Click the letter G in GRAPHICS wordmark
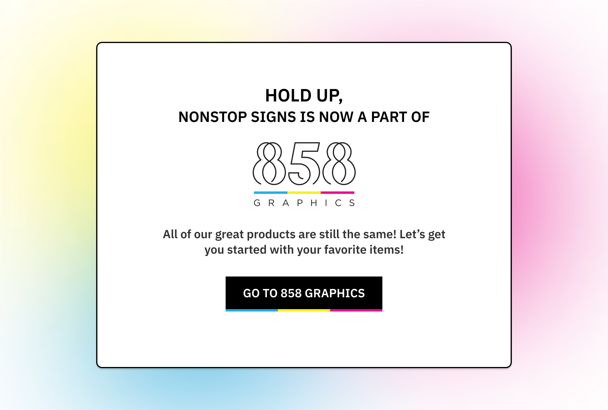The image size is (608, 410). pyautogui.click(x=257, y=203)
